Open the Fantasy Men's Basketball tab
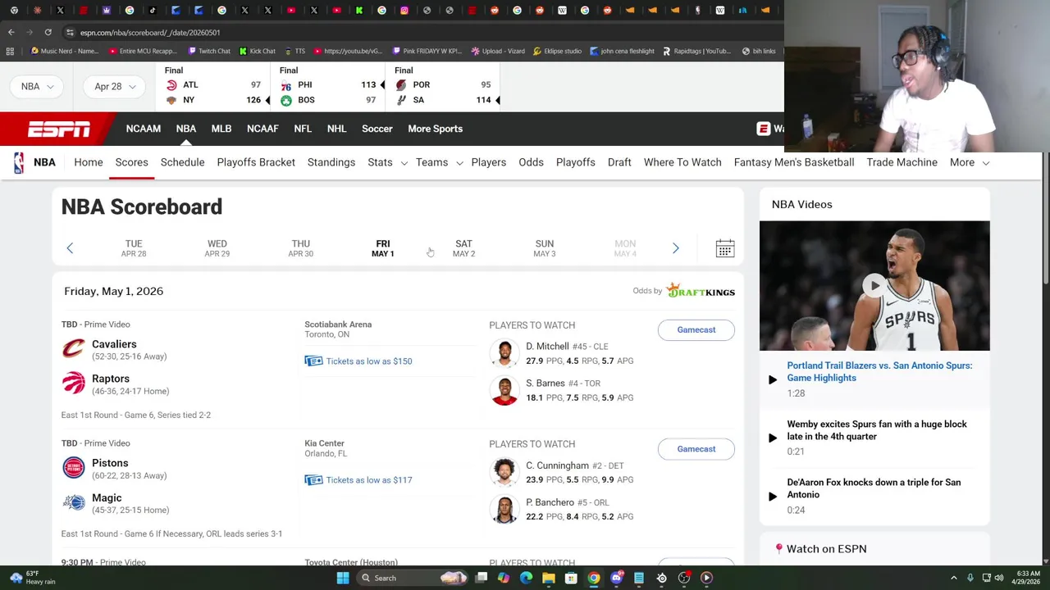This screenshot has width=1050, height=590. (794, 162)
